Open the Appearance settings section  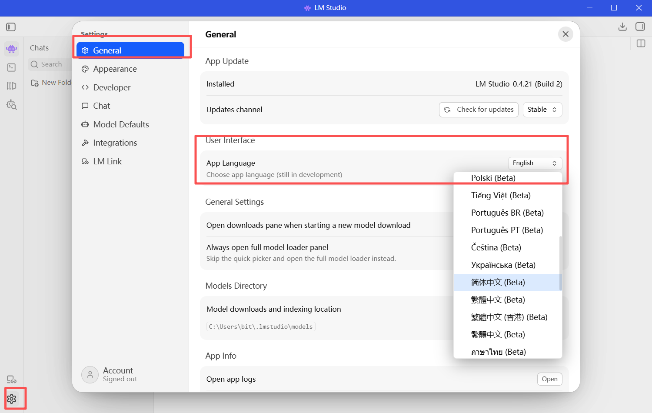(x=130, y=69)
